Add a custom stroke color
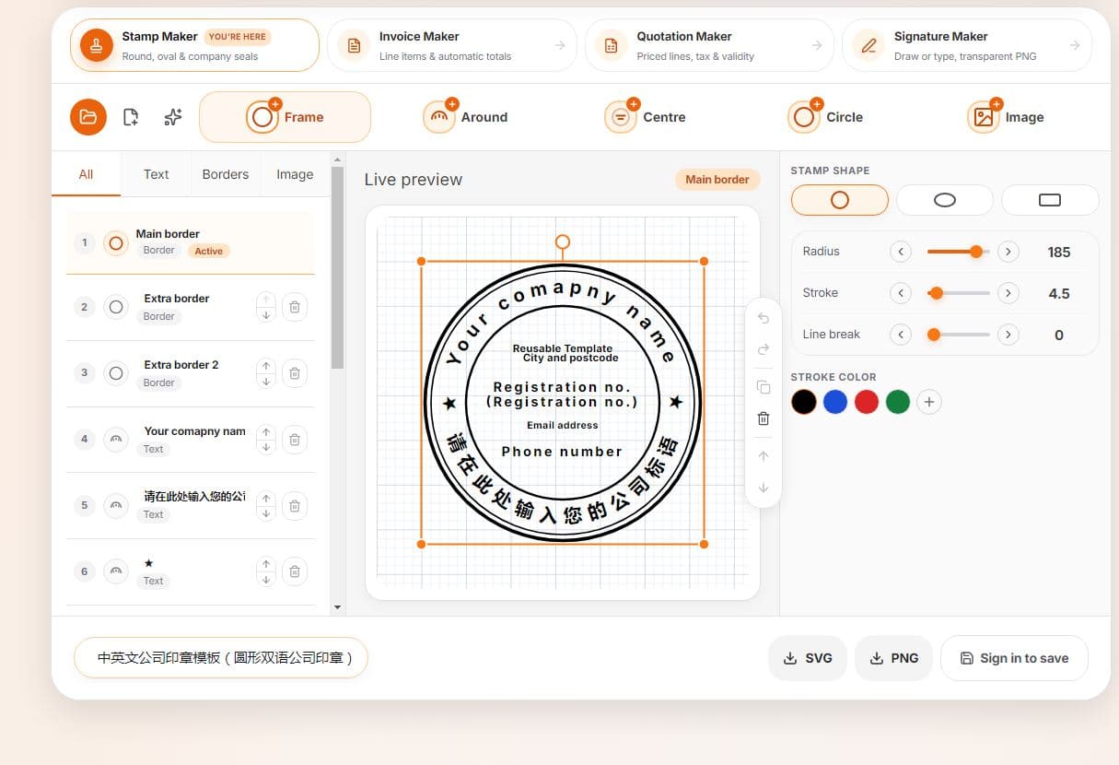Image resolution: width=1119 pixels, height=765 pixels. coord(929,402)
